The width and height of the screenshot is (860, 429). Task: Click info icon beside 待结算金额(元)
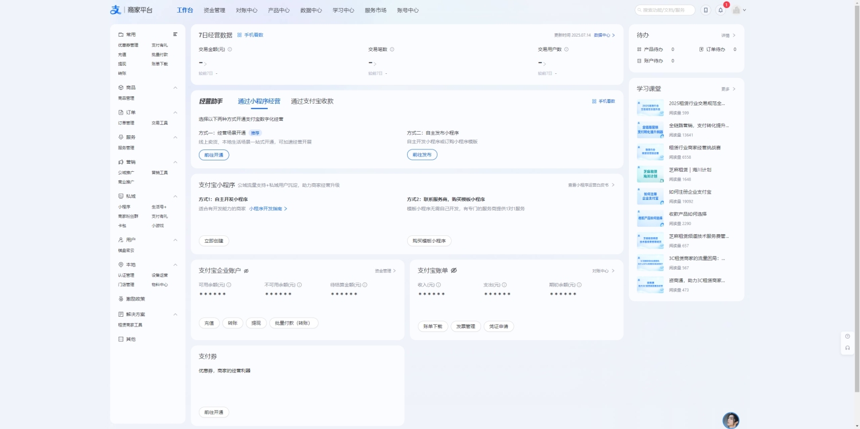coord(365,285)
